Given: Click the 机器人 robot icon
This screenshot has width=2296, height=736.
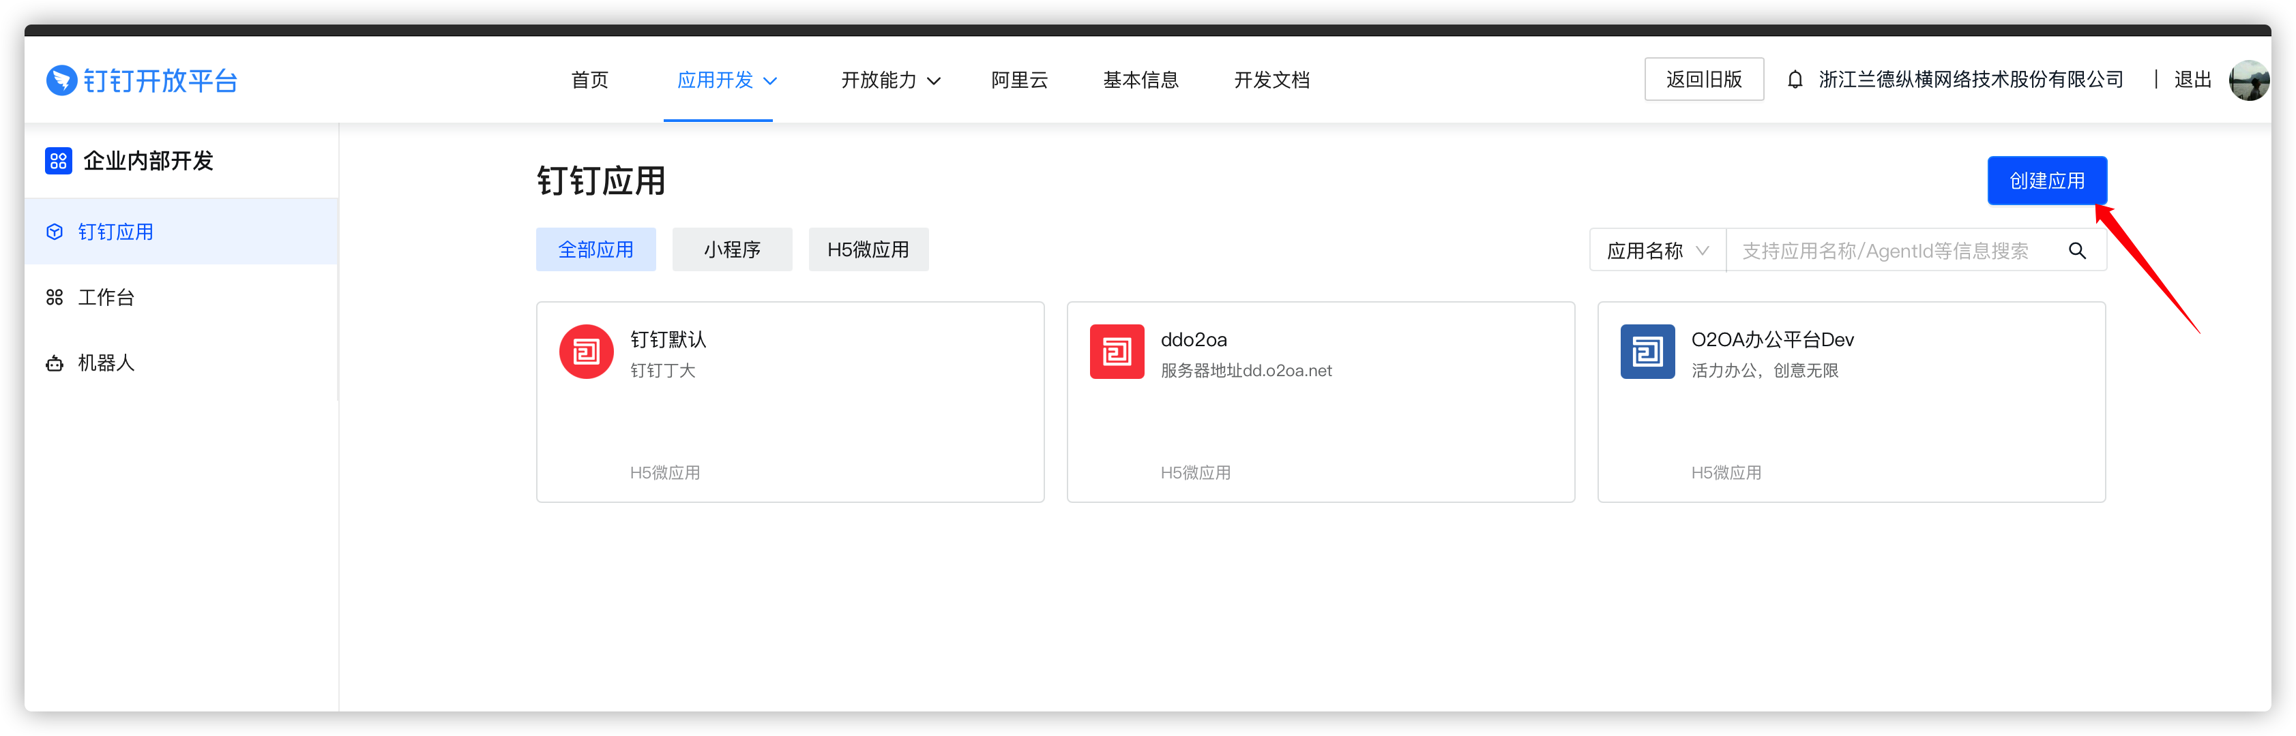Looking at the screenshot, I should (x=55, y=363).
